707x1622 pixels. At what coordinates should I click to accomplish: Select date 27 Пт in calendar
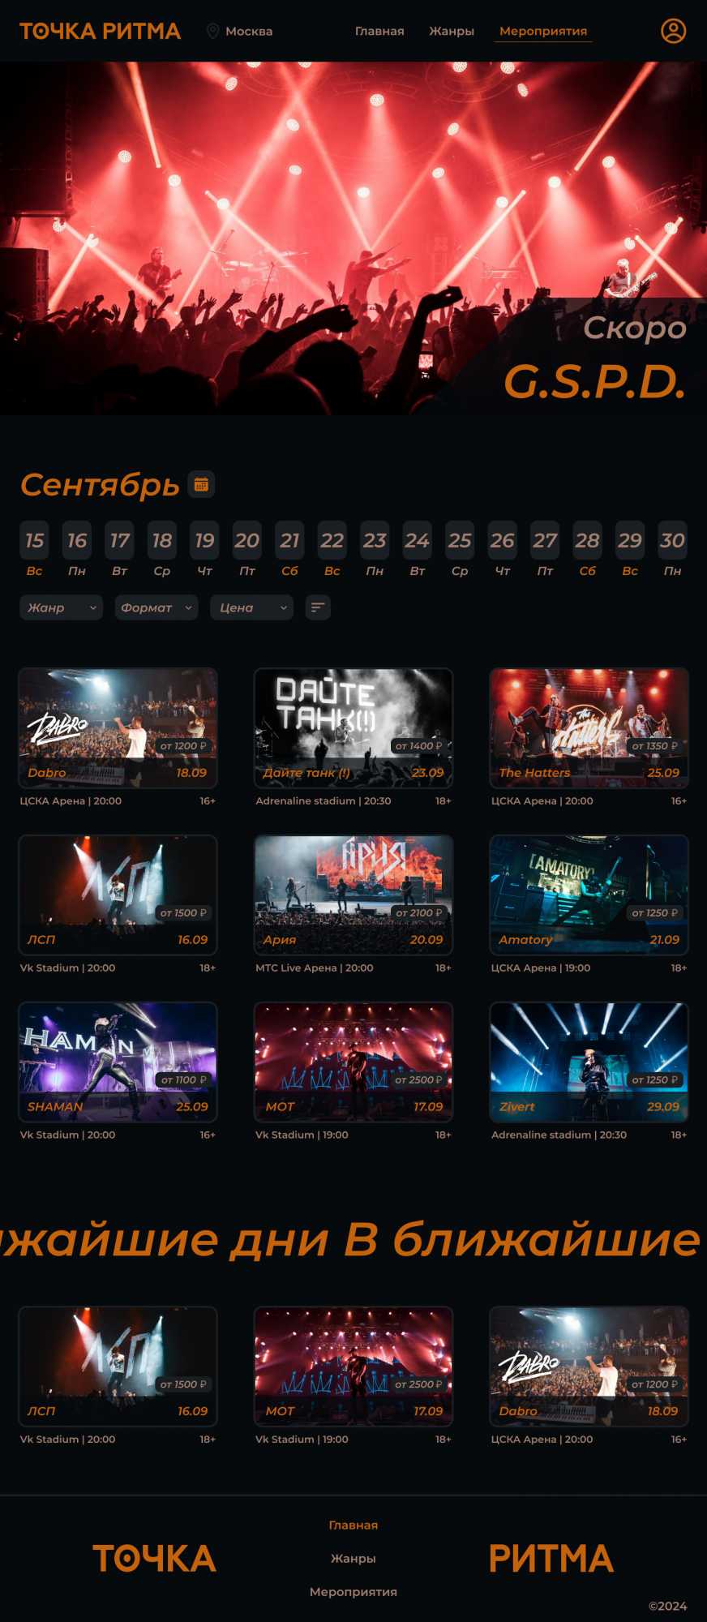tap(545, 550)
